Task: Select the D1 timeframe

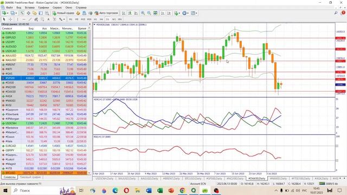Action: 107,19
